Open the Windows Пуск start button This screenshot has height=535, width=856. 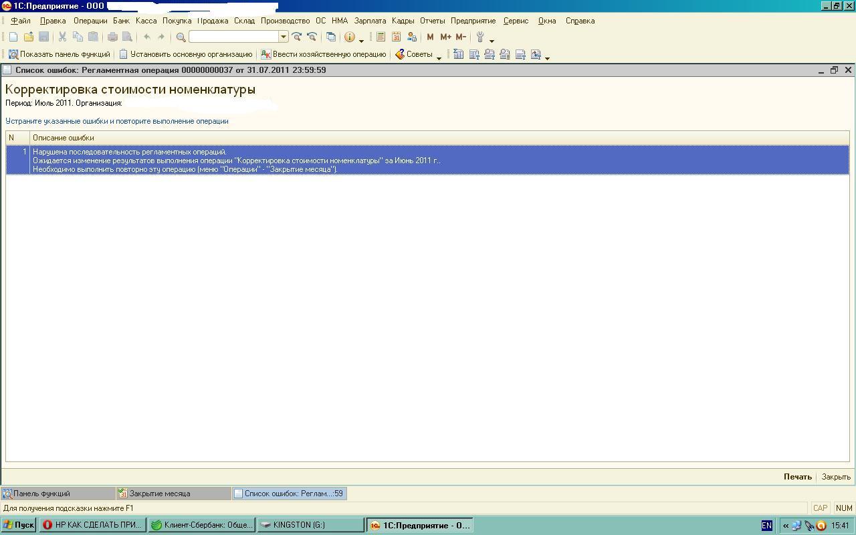pos(19,525)
